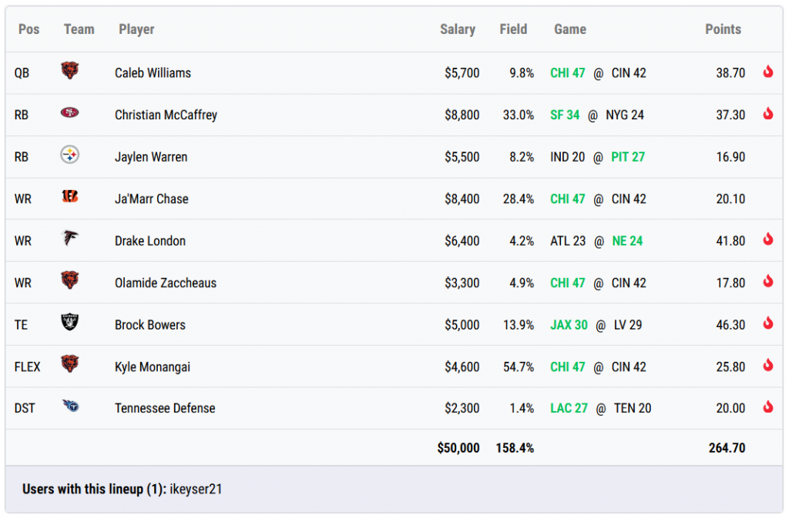
Task: Click the Titans logo beside Tennessee Defense
Action: tap(70, 407)
